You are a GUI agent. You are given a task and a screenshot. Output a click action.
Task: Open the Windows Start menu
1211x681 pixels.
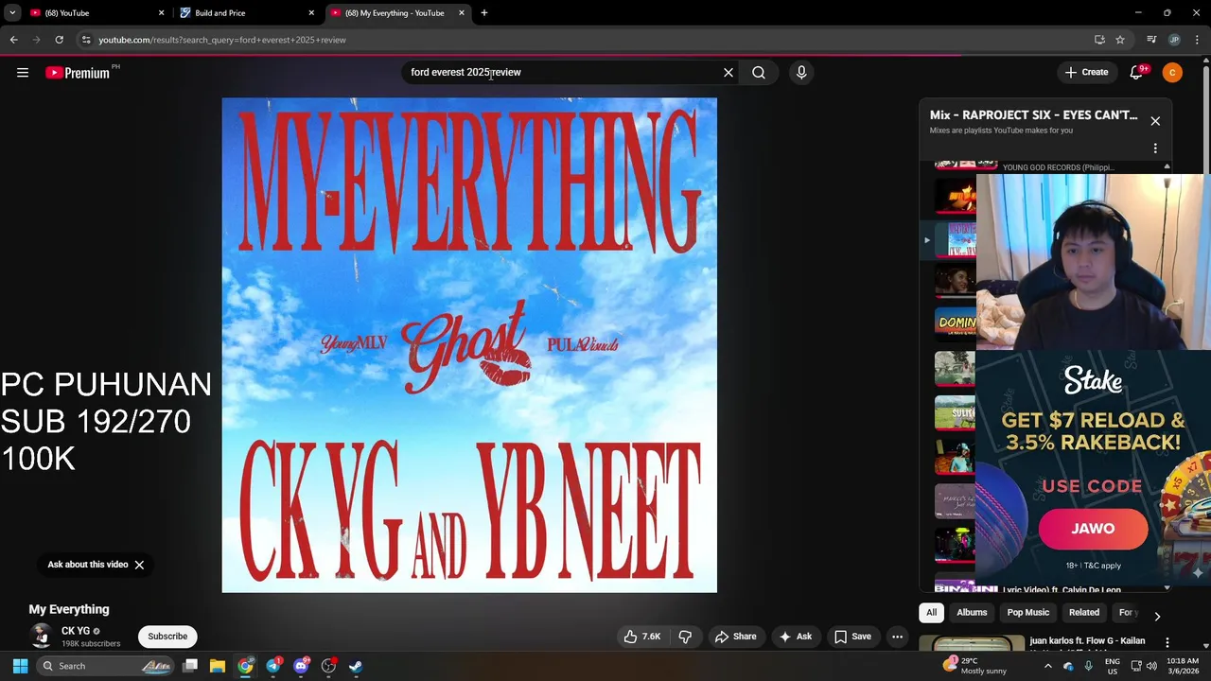coord(20,666)
